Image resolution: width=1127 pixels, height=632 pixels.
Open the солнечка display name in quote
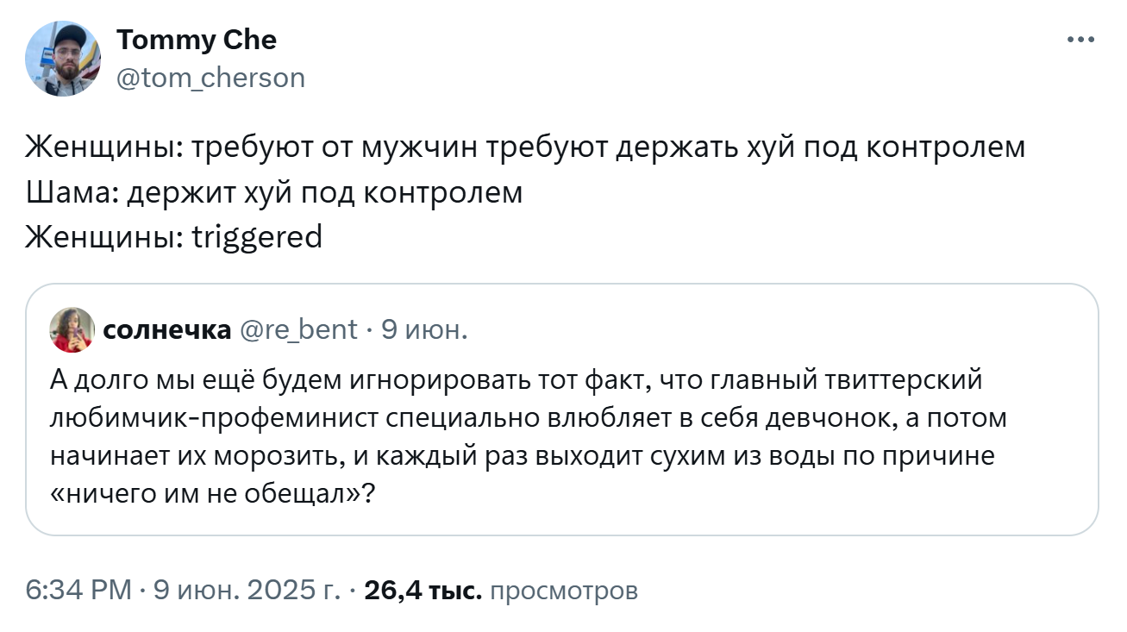click(166, 329)
